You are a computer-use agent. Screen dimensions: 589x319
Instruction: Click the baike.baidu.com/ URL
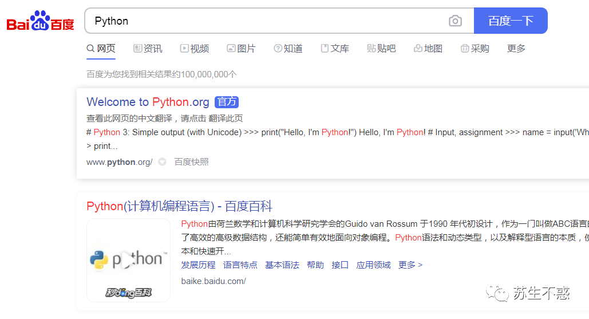coord(214,281)
